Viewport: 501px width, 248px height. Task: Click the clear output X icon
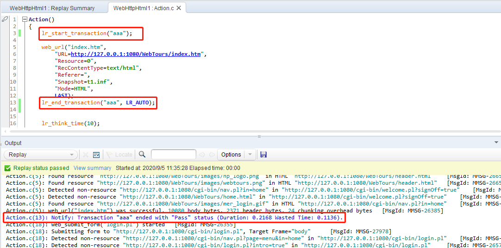pyautogui.click(x=86, y=155)
